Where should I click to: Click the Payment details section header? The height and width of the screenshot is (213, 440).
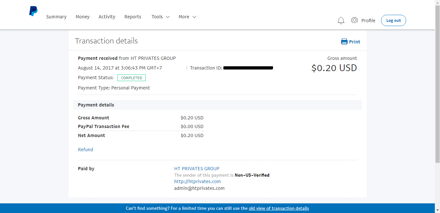[x=218, y=105]
